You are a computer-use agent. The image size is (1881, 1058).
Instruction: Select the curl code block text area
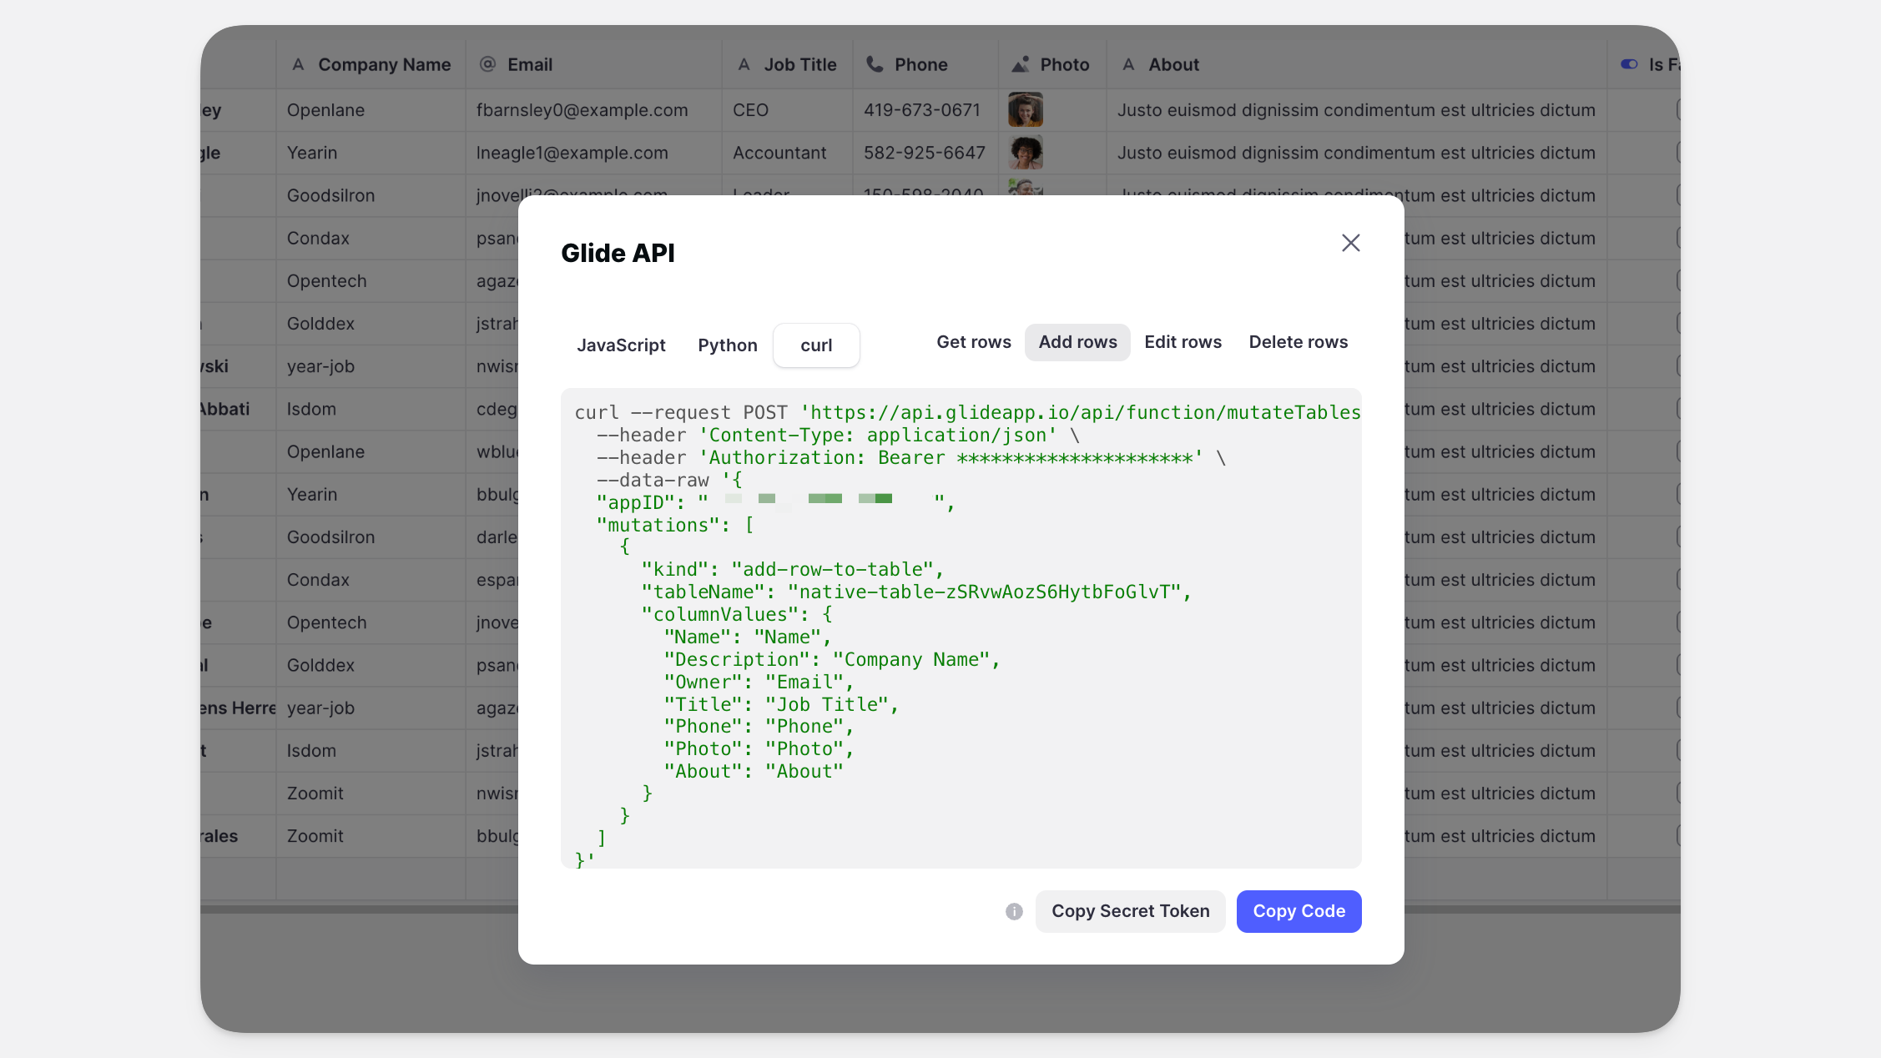pyautogui.click(x=960, y=626)
